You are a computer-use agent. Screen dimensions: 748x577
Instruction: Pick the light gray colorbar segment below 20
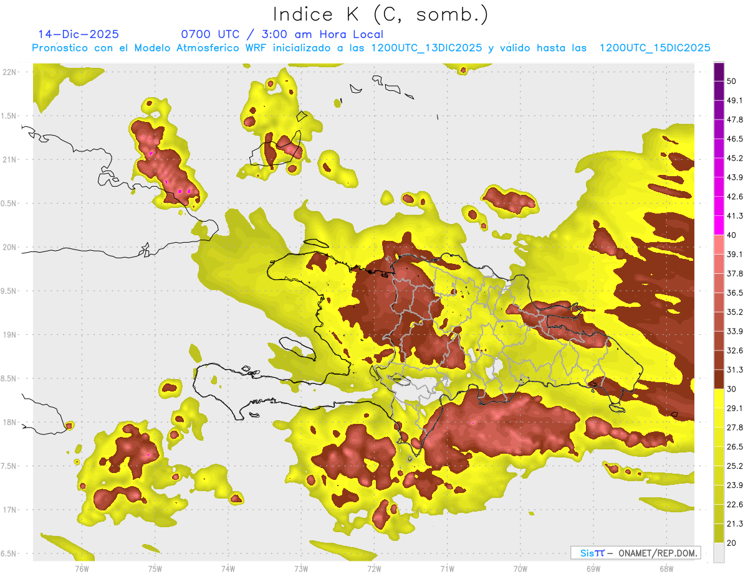click(719, 552)
